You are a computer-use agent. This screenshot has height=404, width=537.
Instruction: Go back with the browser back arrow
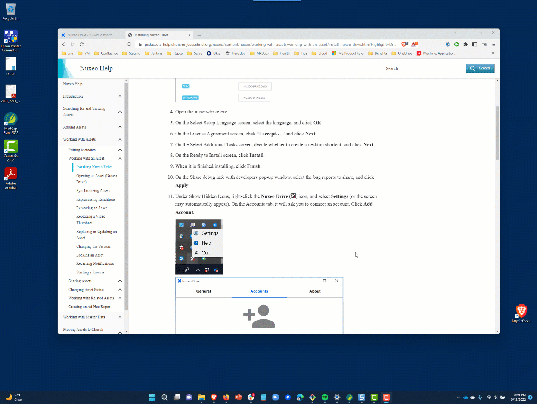tap(64, 44)
